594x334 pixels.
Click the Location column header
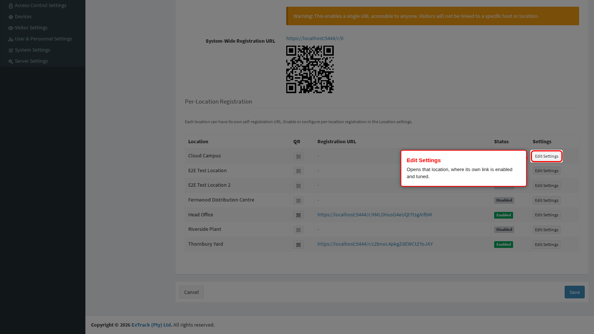pos(198,141)
